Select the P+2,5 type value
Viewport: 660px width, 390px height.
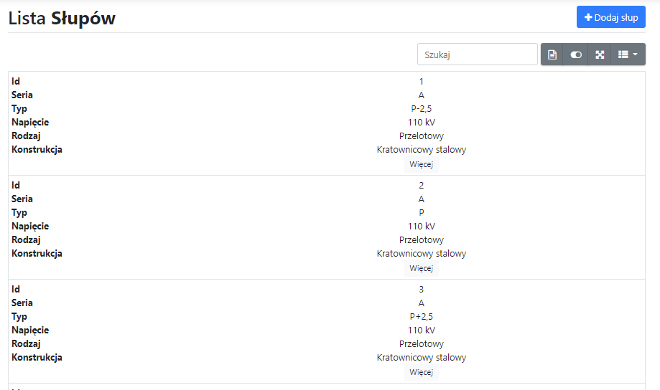click(x=422, y=317)
